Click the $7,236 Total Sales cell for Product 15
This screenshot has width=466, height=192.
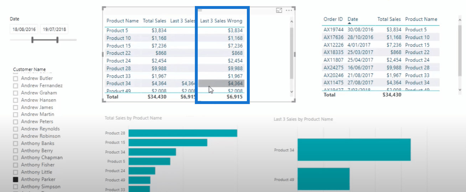coord(159,46)
